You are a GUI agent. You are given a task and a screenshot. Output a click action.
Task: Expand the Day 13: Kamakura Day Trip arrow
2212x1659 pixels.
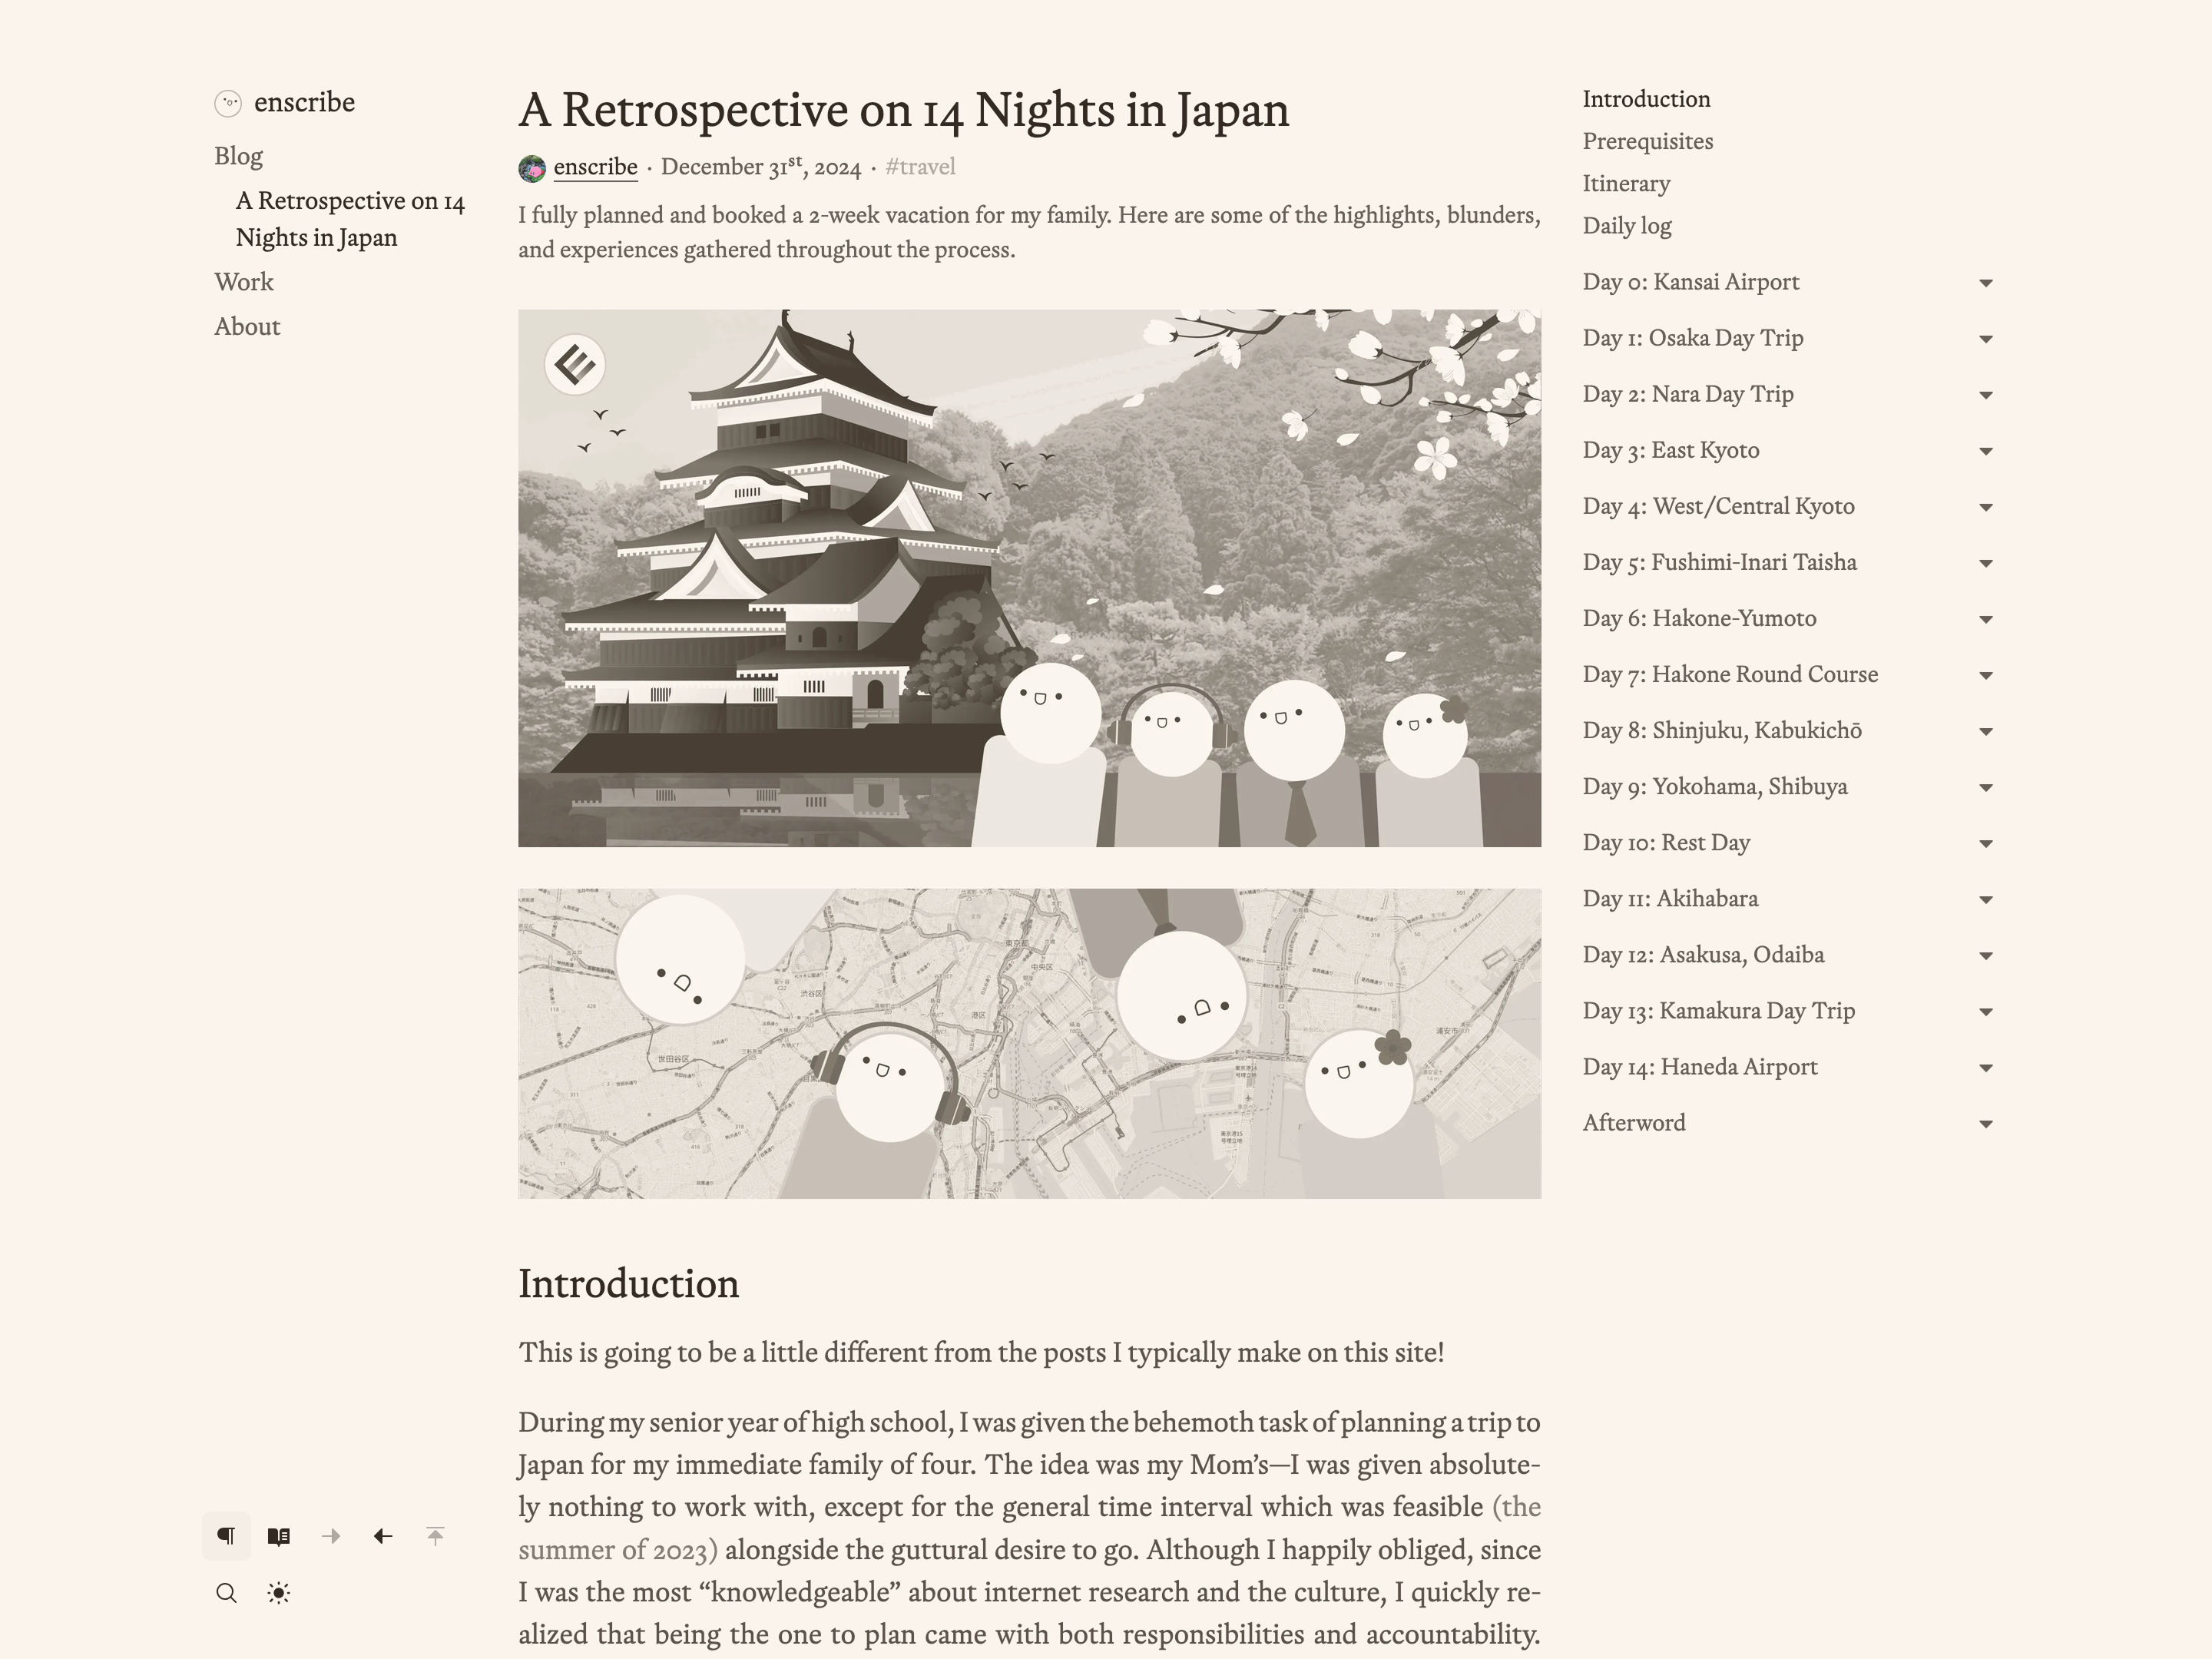(1986, 1011)
